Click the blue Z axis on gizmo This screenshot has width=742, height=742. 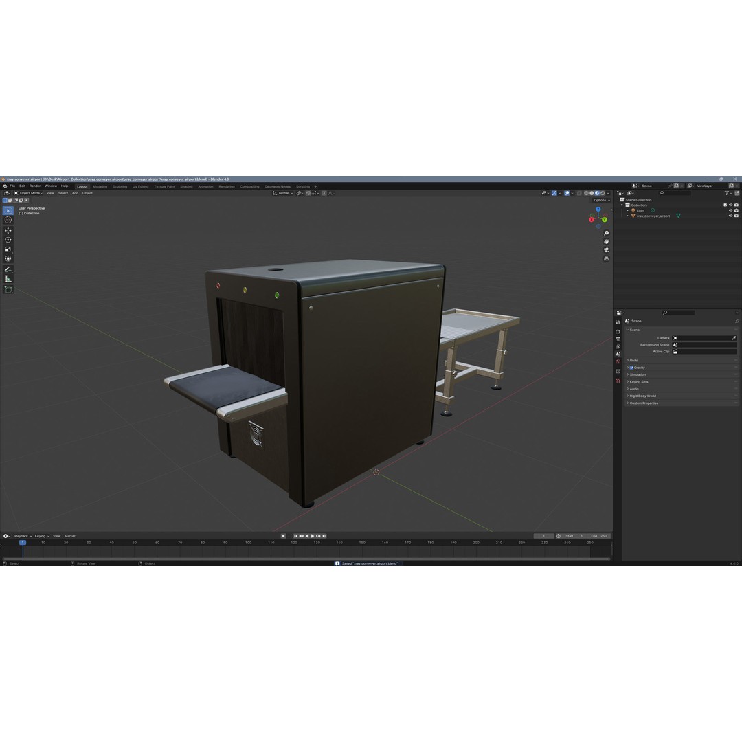tap(598, 209)
